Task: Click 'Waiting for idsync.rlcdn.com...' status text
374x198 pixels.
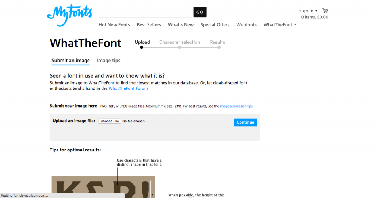Action: pyautogui.click(x=24, y=195)
